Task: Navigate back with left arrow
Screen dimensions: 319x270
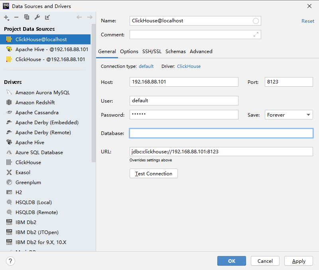Action: point(79,17)
